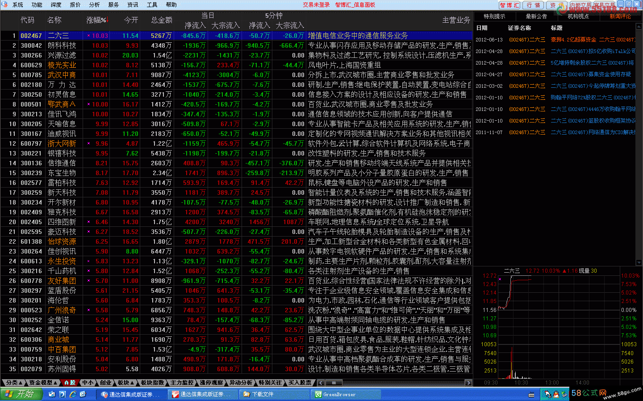This screenshot has height=401, width=643.
Task: Select the 特别关注 bottom tab
Action: coord(271,383)
